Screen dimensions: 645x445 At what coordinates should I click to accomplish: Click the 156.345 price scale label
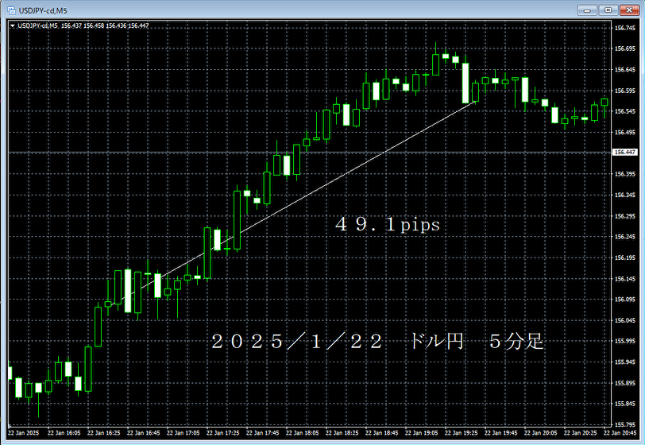tap(625, 195)
